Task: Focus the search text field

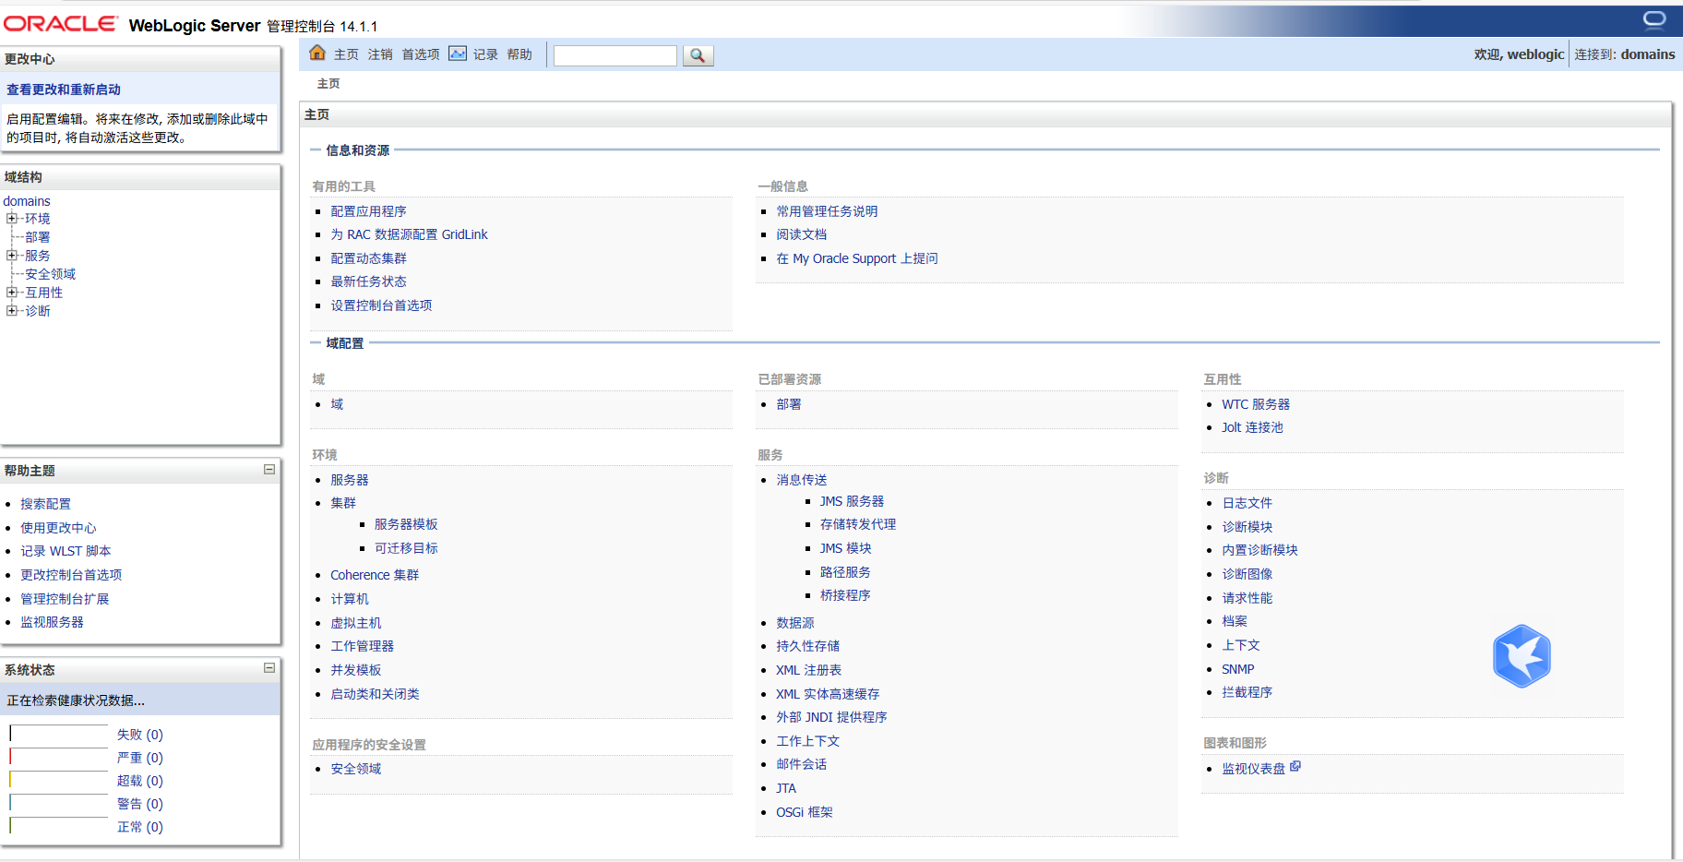Action: coord(615,55)
